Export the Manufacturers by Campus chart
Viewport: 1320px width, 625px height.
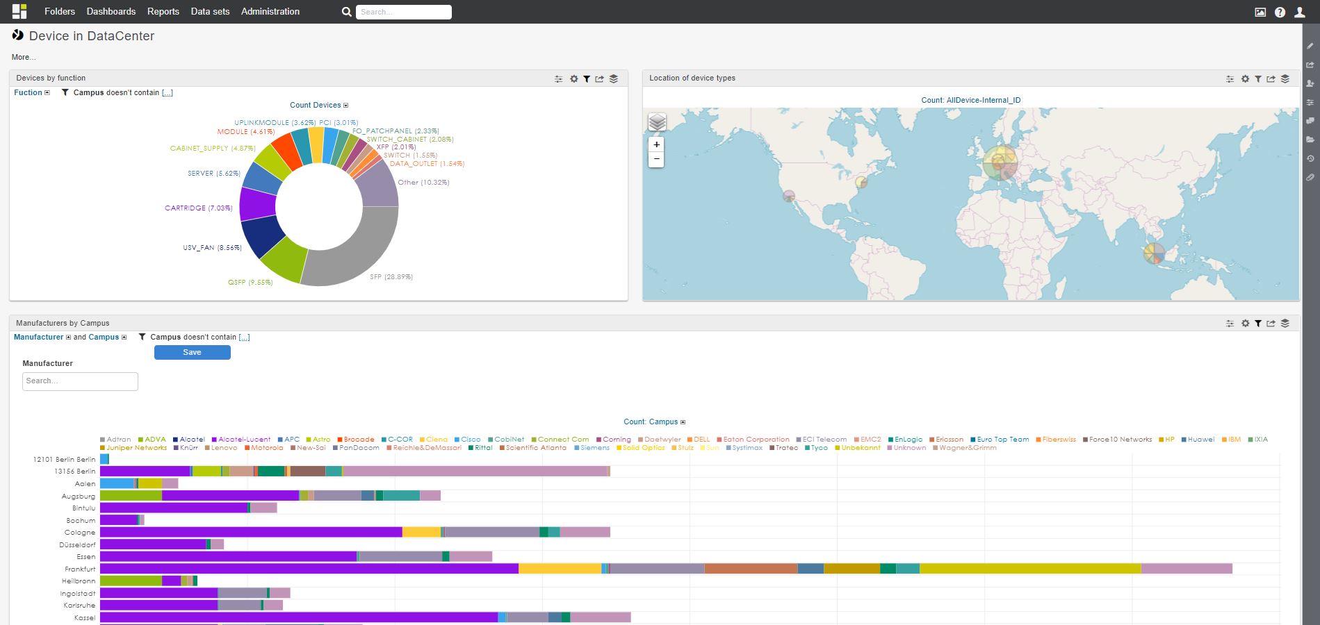(1271, 323)
